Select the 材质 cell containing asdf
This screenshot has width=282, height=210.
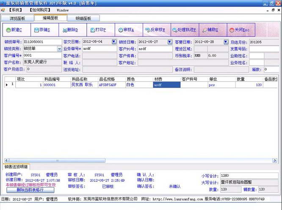click(x=166, y=85)
